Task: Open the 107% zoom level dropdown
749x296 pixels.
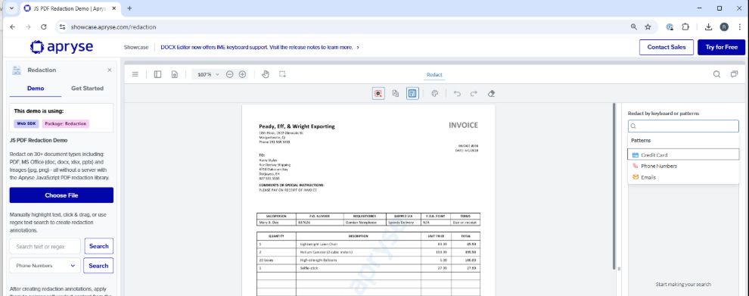Action: tap(208, 75)
